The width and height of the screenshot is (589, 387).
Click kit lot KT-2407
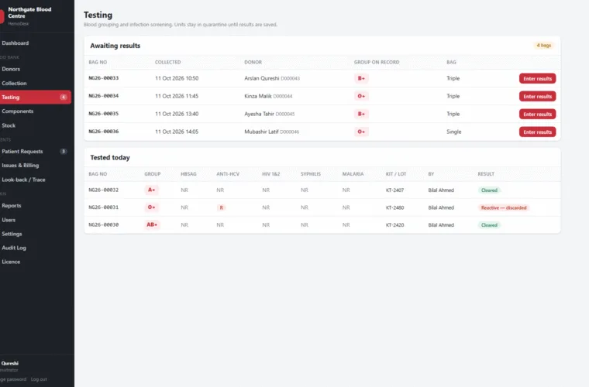pos(394,190)
